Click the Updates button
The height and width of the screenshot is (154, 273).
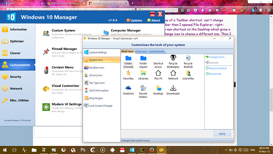click(x=135, y=20)
